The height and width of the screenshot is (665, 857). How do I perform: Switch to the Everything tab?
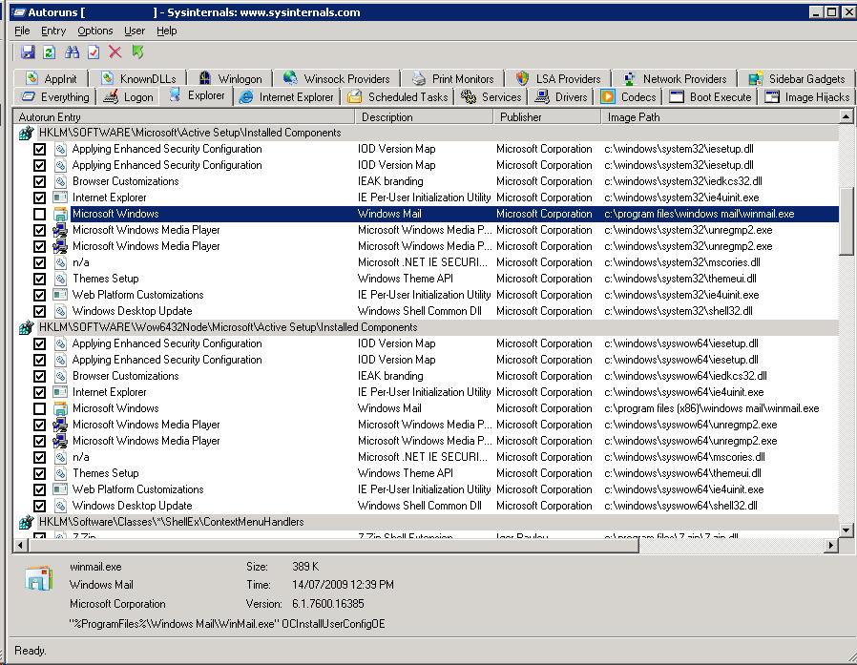click(55, 97)
